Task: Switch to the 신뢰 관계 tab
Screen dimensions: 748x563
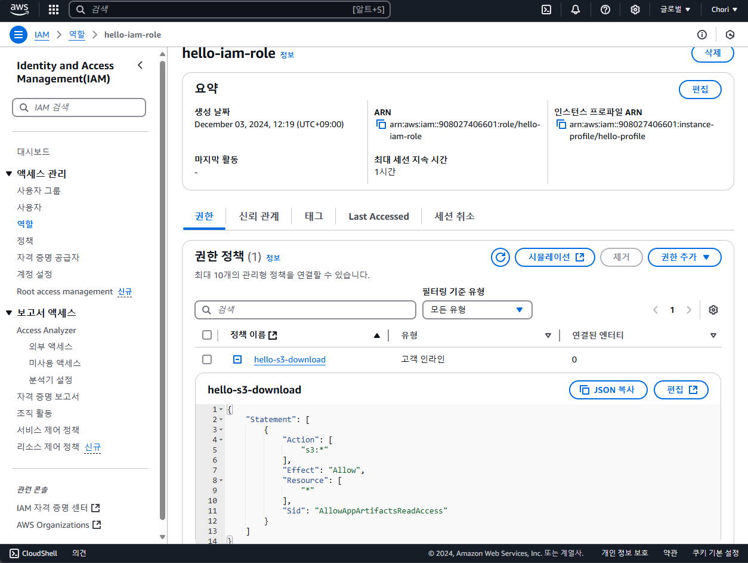Action: click(x=259, y=216)
